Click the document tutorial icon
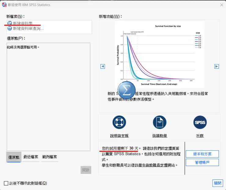 coord(159,122)
